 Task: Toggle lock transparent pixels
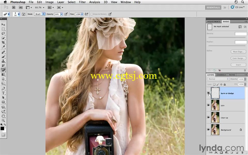coord(214,84)
